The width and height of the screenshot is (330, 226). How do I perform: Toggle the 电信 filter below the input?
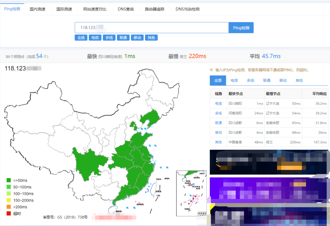(x=95, y=37)
